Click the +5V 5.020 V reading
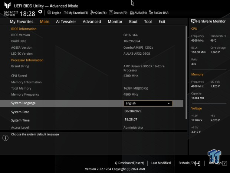The height and width of the screenshot is (173, 230). click(215, 120)
